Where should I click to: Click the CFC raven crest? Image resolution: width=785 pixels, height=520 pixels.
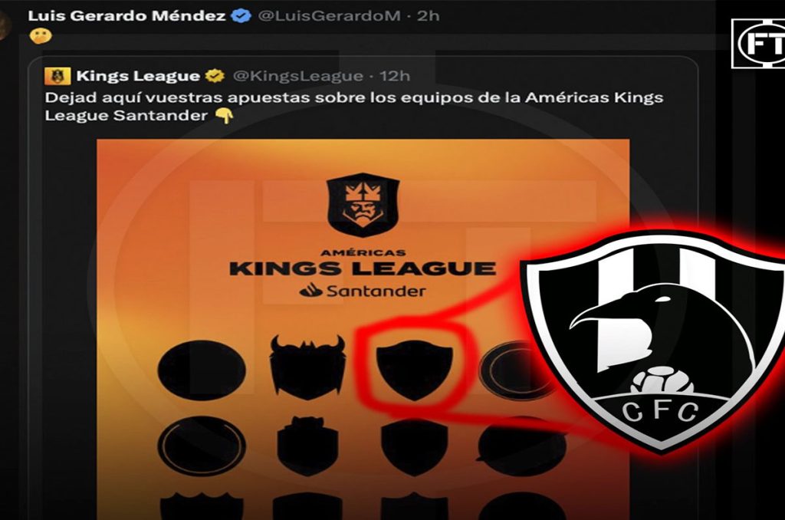pos(655,341)
